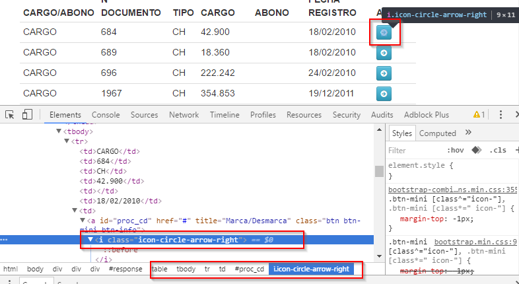This screenshot has height=284, width=519.
Task: Select tr in the breadcrumb
Action: 207,269
